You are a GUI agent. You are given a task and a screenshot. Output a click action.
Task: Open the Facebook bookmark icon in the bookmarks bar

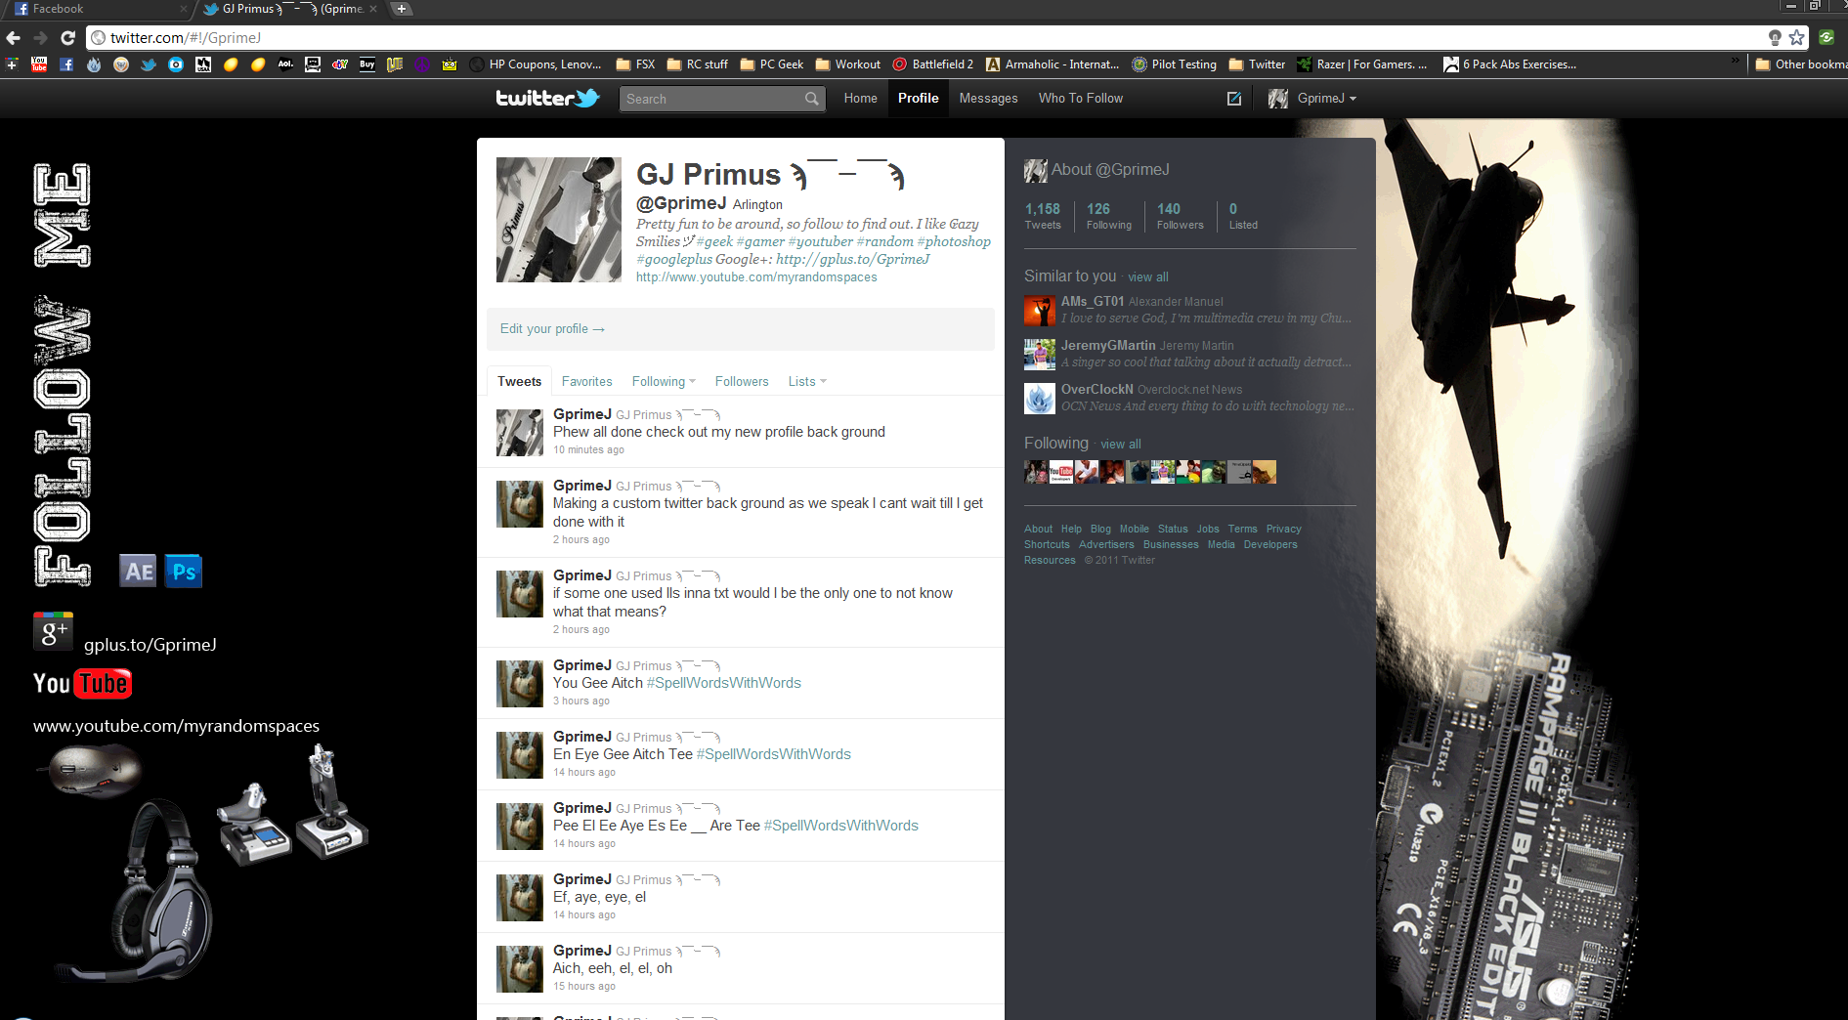pos(66,64)
